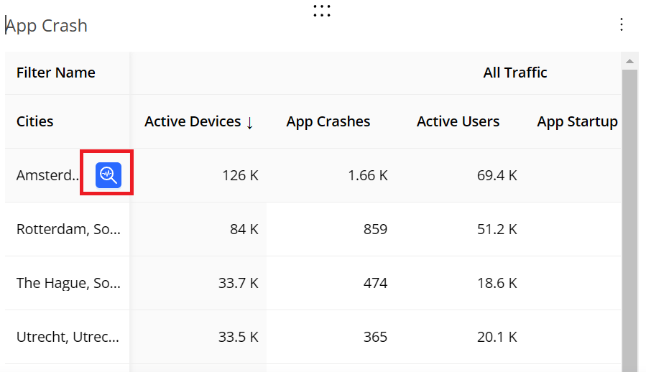Click the analyze icon beside Amsterdam
646x372 pixels.
point(109,175)
